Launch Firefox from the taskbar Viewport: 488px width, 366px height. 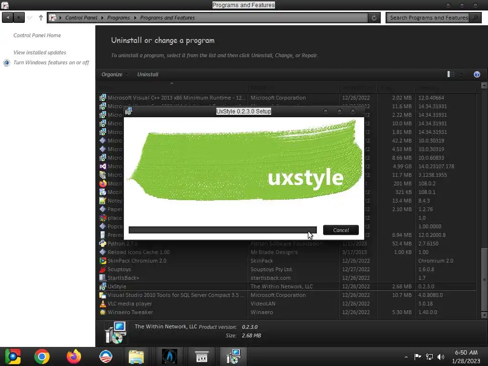(74, 356)
